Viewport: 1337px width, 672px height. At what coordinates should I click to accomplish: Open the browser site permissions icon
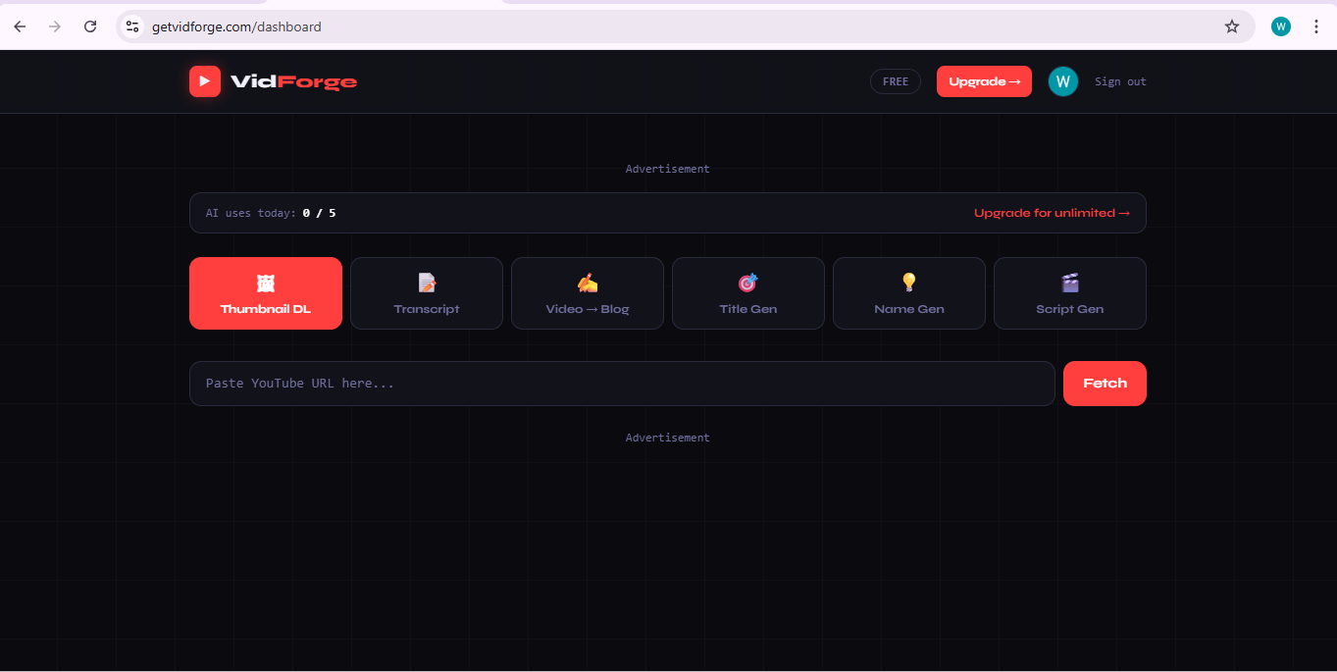coord(131,26)
